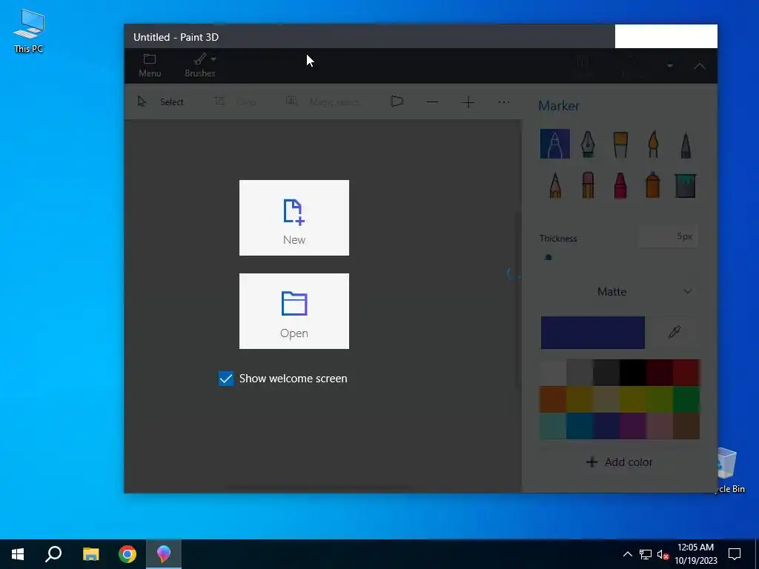Click the Open tile
Viewport: 759px width, 569px height.
[x=294, y=311]
